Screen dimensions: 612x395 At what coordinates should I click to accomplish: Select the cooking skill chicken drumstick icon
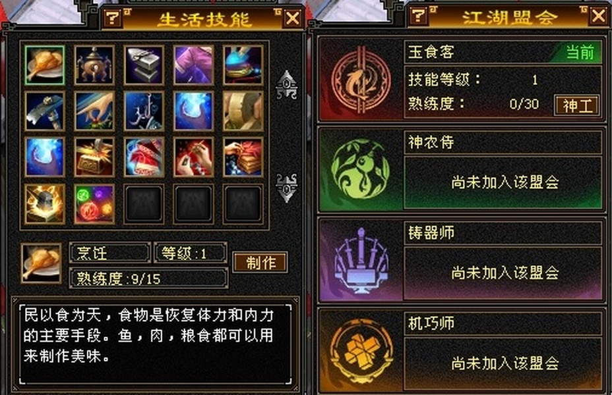(44, 65)
